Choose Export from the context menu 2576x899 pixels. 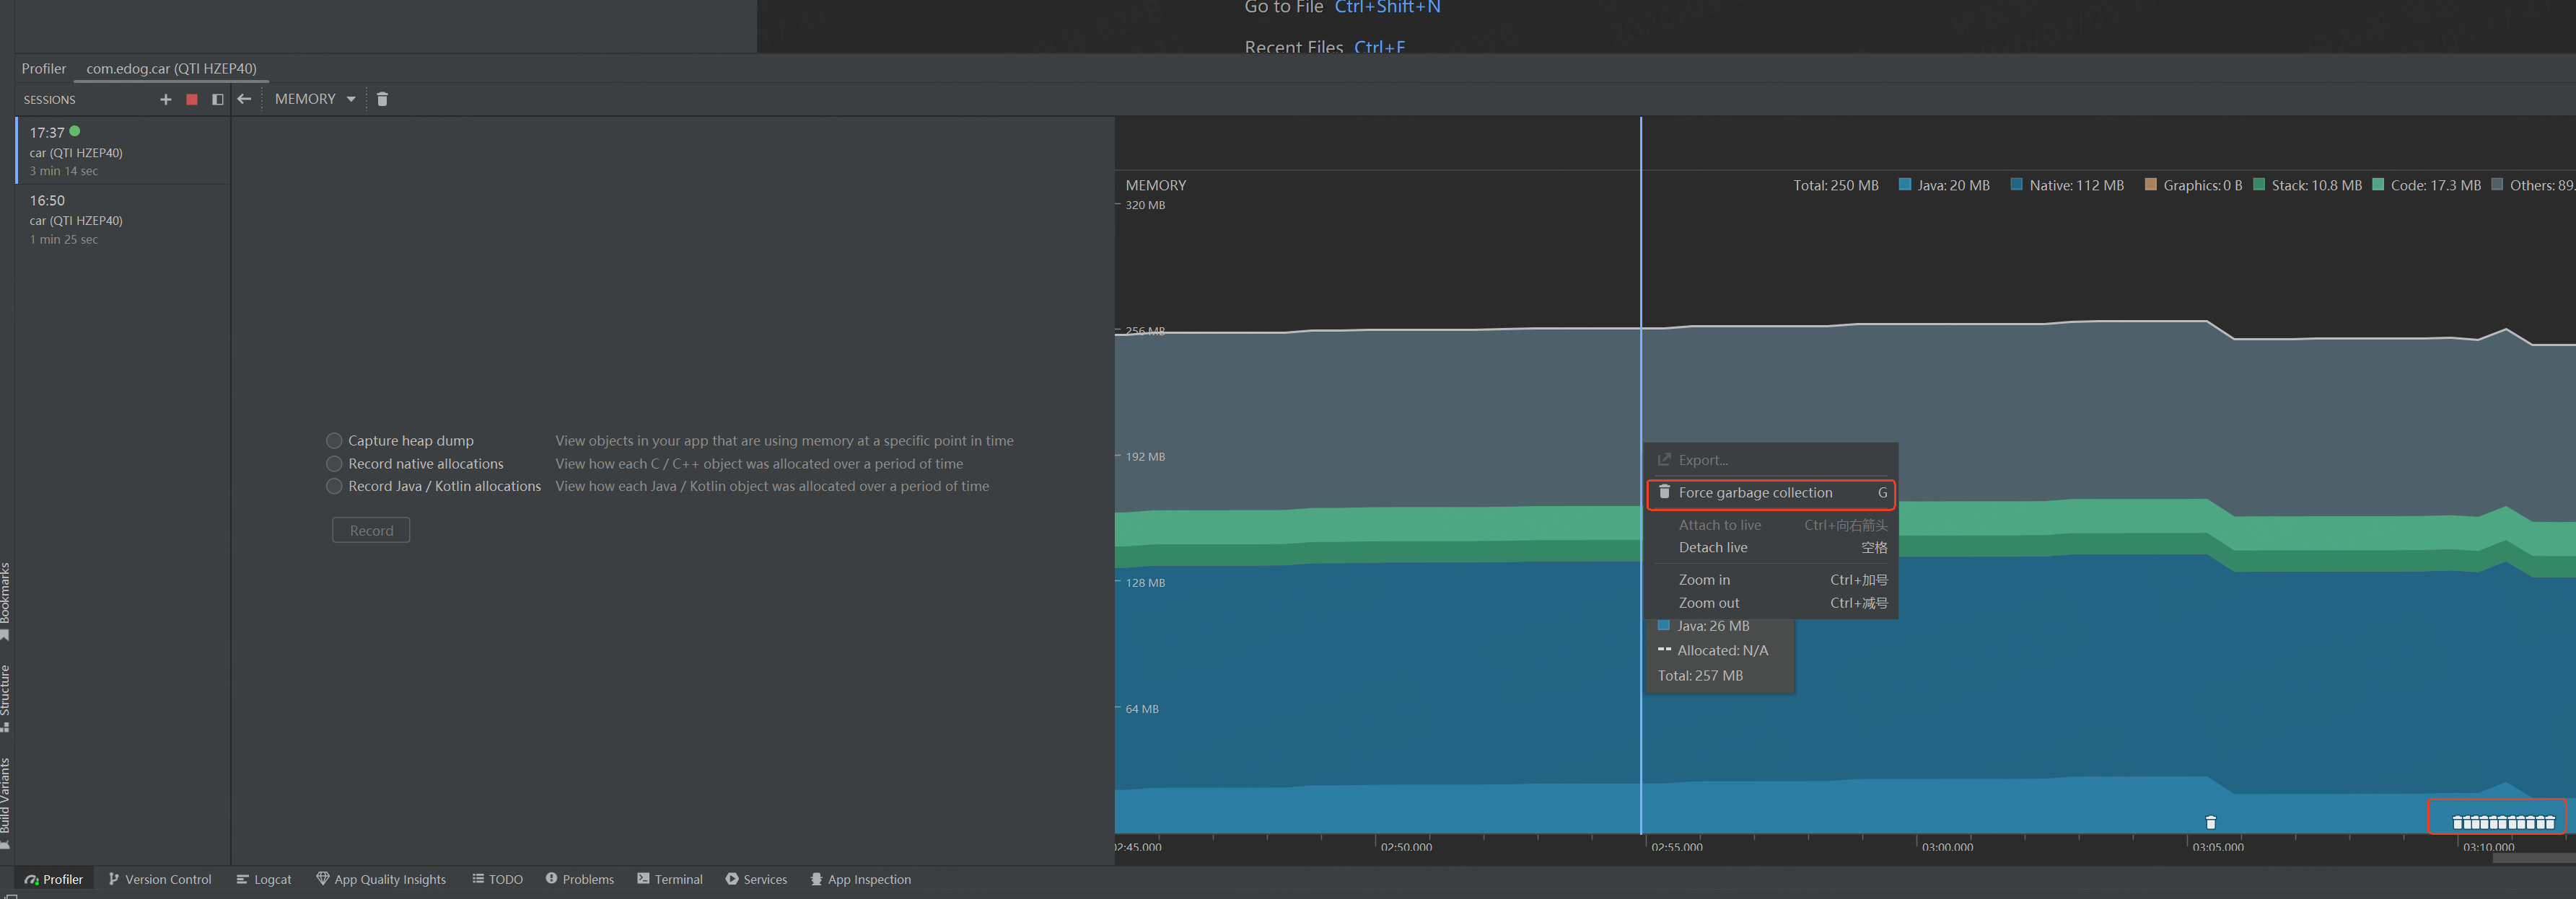coord(1771,459)
